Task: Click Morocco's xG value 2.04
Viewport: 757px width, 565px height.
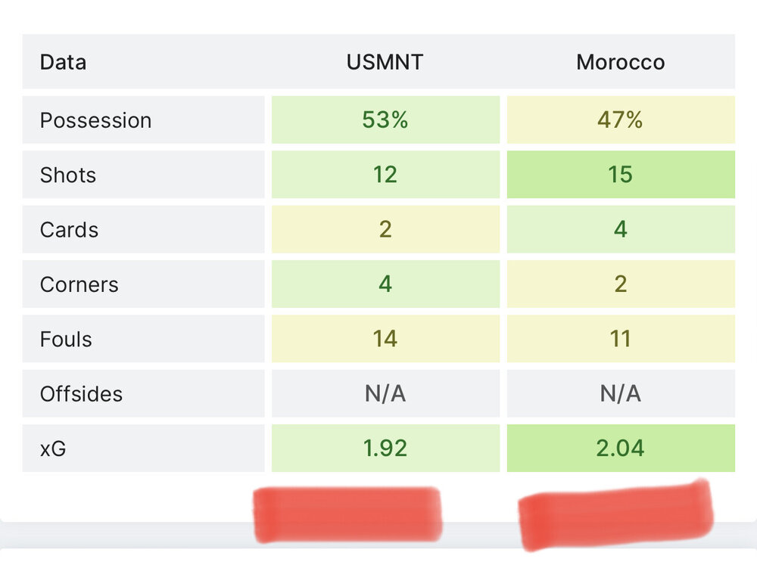Action: [620, 449]
